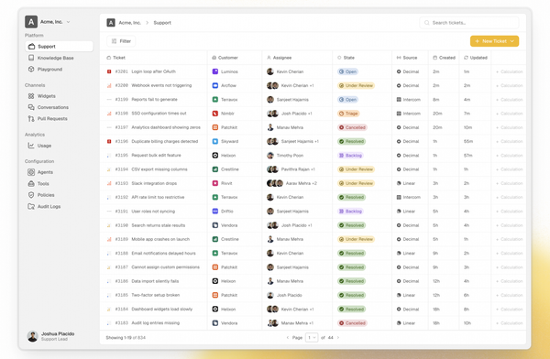Click Joshua Placido profile avatar
Viewport: 550px width, 359px height.
click(33, 336)
